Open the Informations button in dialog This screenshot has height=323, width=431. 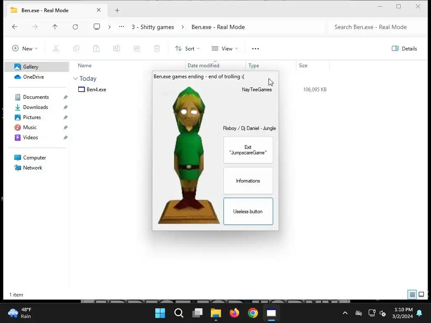point(248,181)
